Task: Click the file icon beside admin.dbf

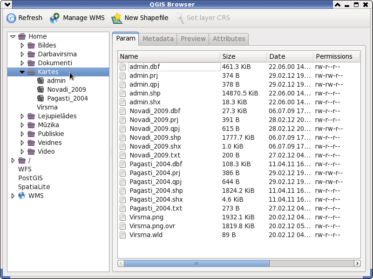Action: 123,67
